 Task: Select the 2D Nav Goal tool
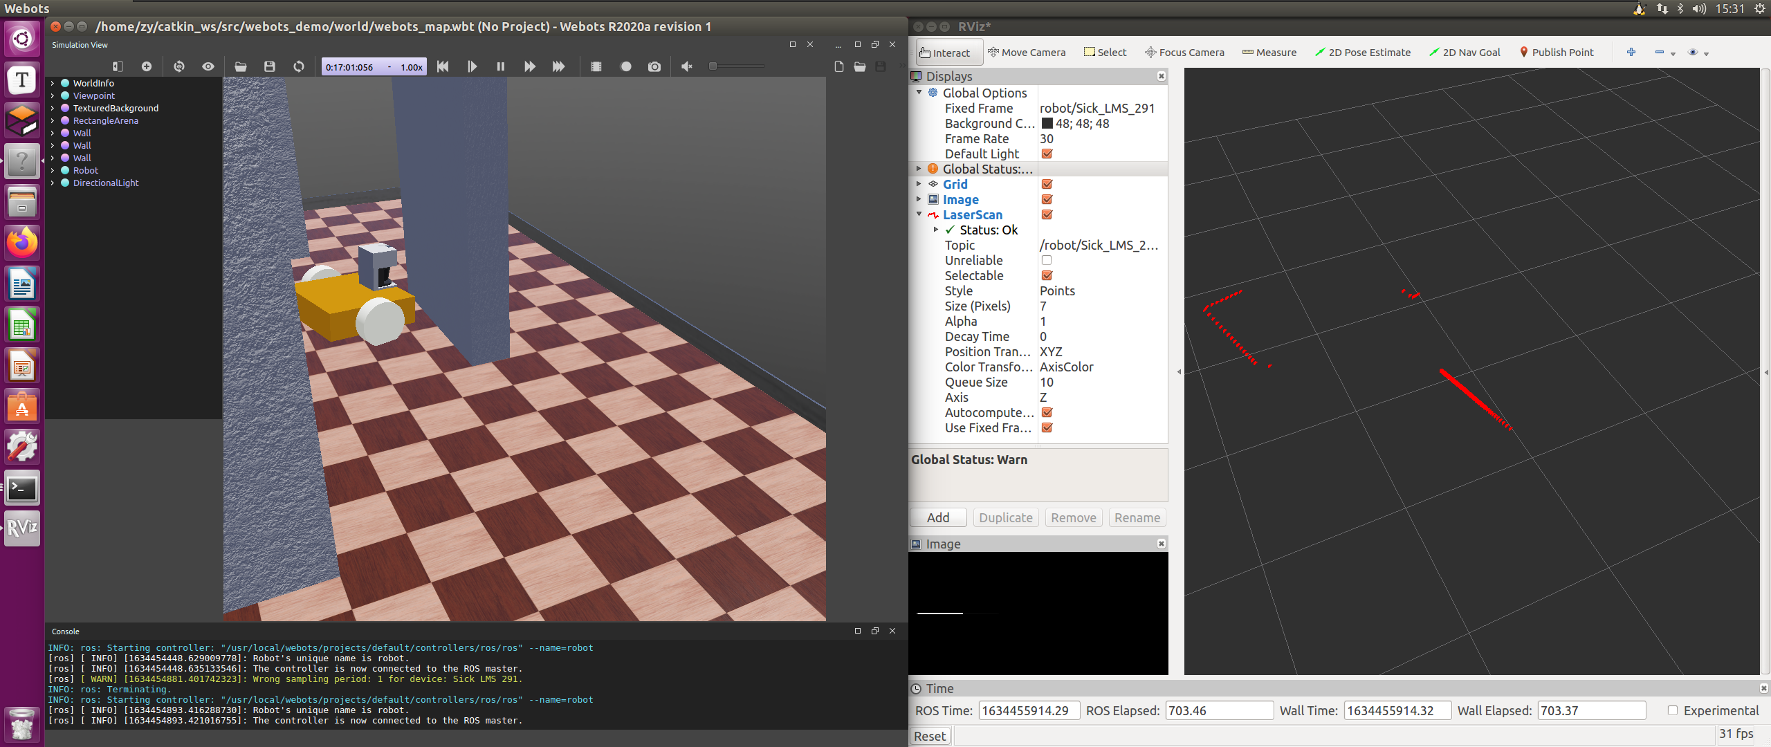coord(1465,53)
